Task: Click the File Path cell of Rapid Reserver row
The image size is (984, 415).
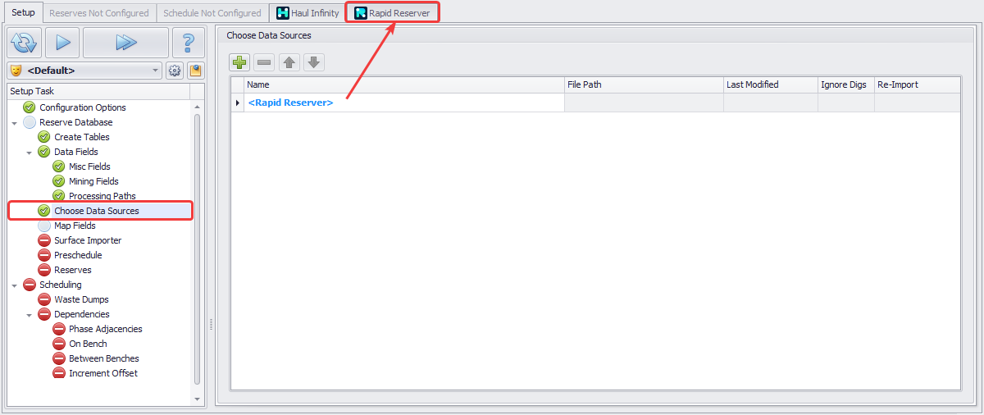Action: click(644, 103)
